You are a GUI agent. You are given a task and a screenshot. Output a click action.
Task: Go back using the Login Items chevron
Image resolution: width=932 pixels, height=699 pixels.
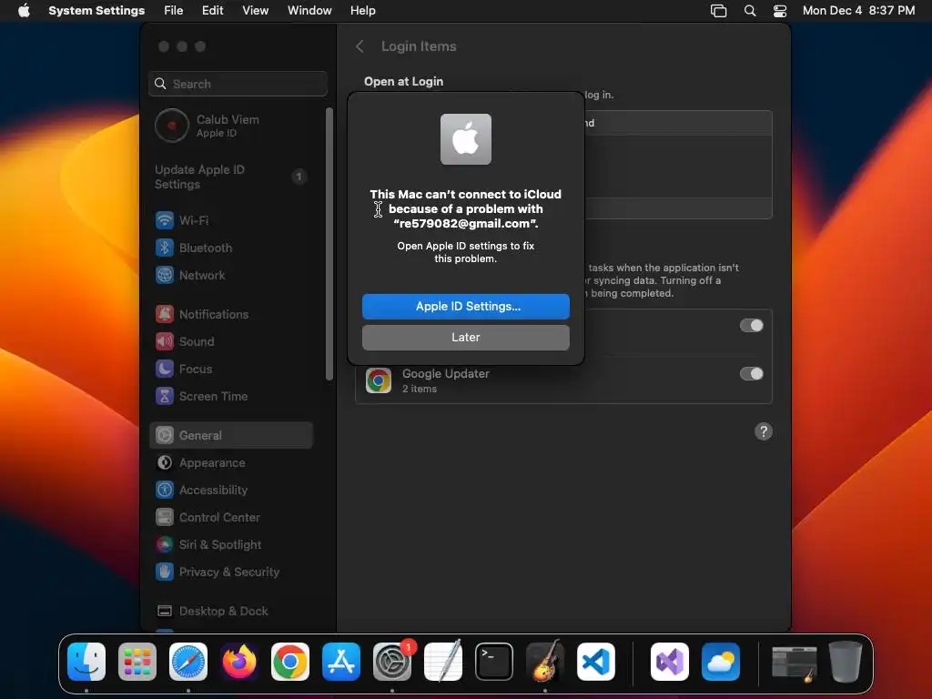tap(360, 46)
